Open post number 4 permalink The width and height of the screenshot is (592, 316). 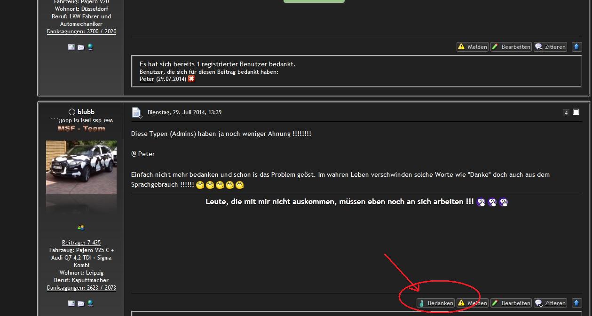coord(566,112)
